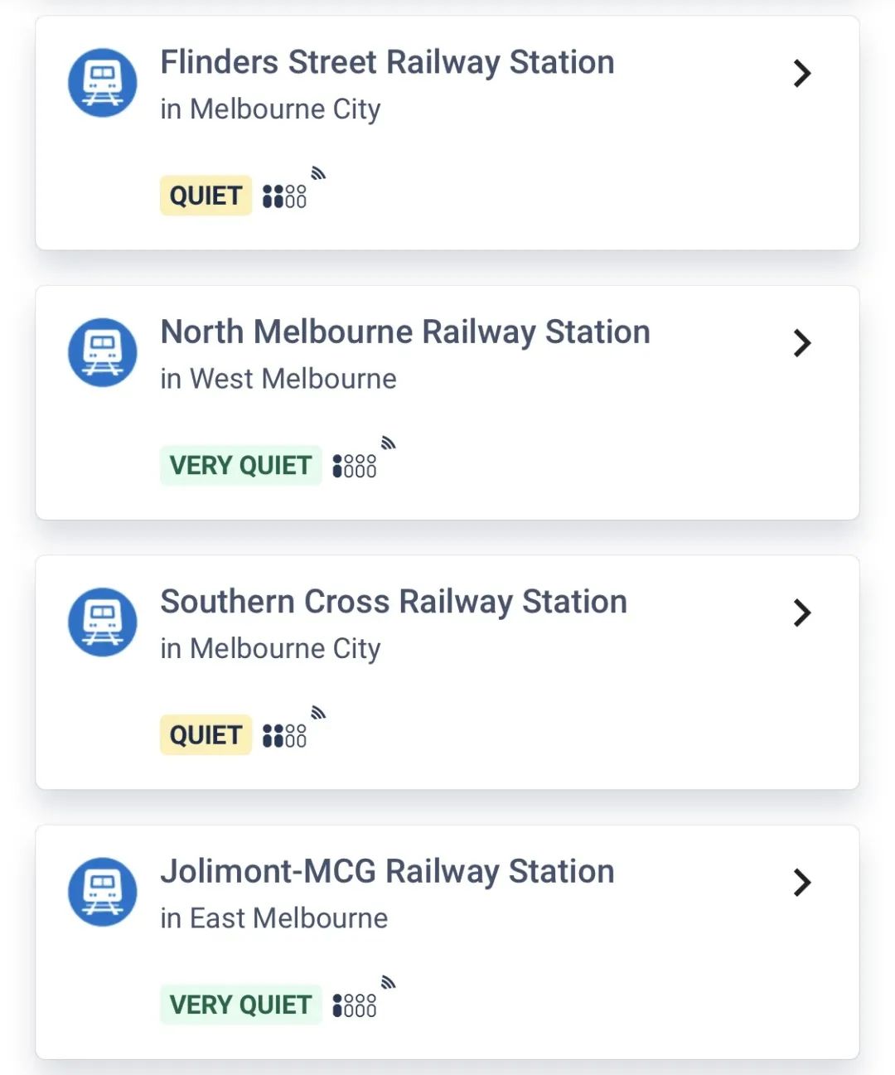The height and width of the screenshot is (1075, 895).
Task: Select VERY QUIET badge under Jolimont-MCG
Action: [x=240, y=1005]
